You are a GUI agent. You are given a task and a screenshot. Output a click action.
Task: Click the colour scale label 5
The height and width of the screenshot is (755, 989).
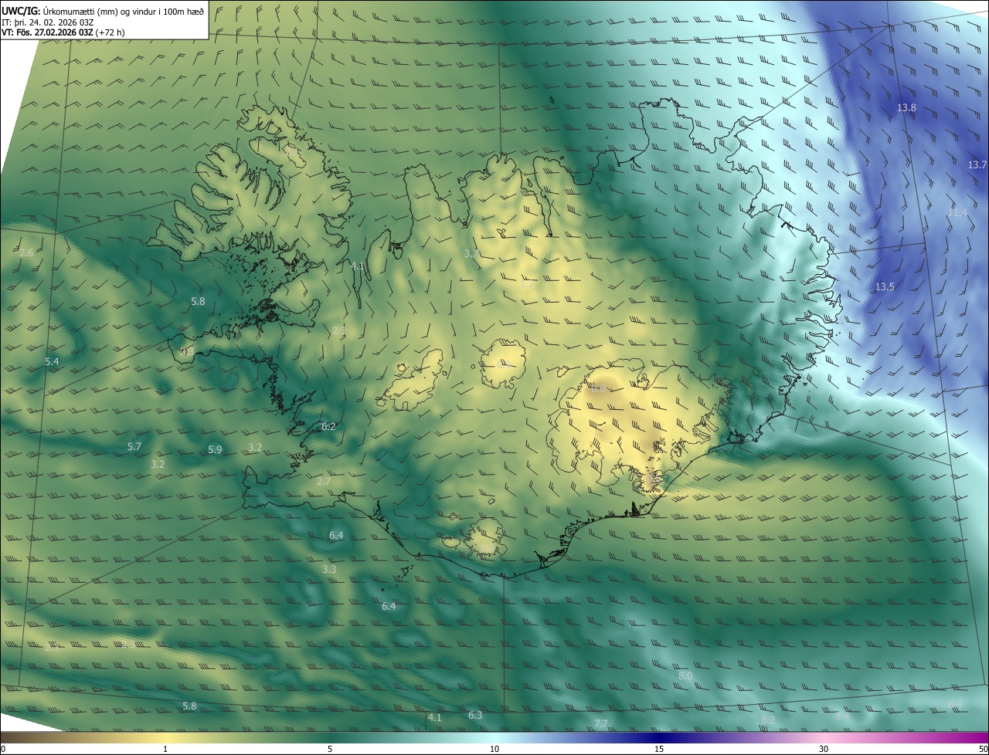click(x=330, y=749)
